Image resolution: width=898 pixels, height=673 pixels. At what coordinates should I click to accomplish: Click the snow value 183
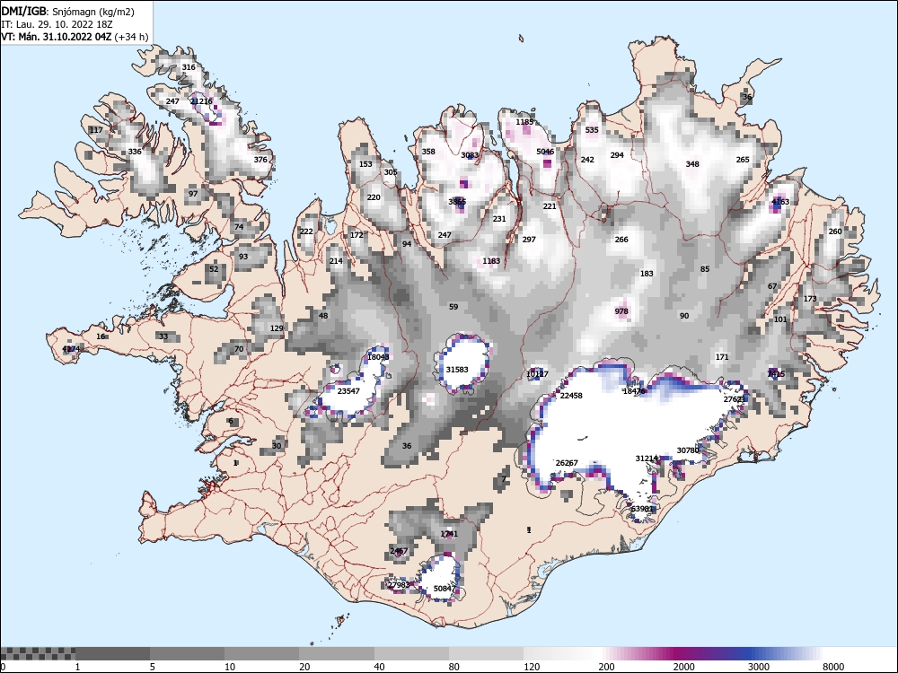[x=647, y=274]
